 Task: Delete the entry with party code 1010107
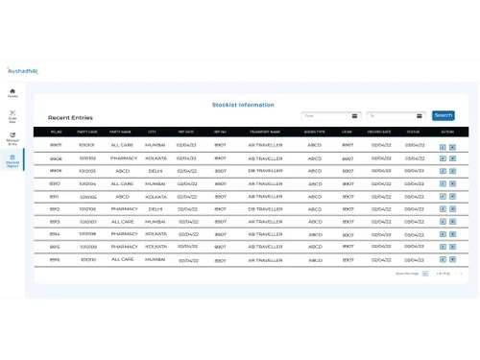click(x=452, y=222)
